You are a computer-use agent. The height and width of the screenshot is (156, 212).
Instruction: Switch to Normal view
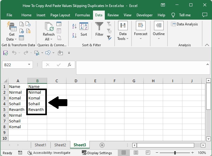(124, 153)
